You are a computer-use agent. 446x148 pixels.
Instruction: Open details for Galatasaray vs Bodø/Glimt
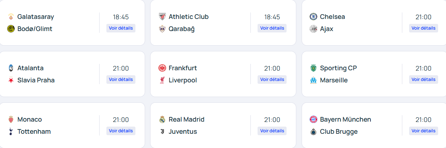pos(121,28)
